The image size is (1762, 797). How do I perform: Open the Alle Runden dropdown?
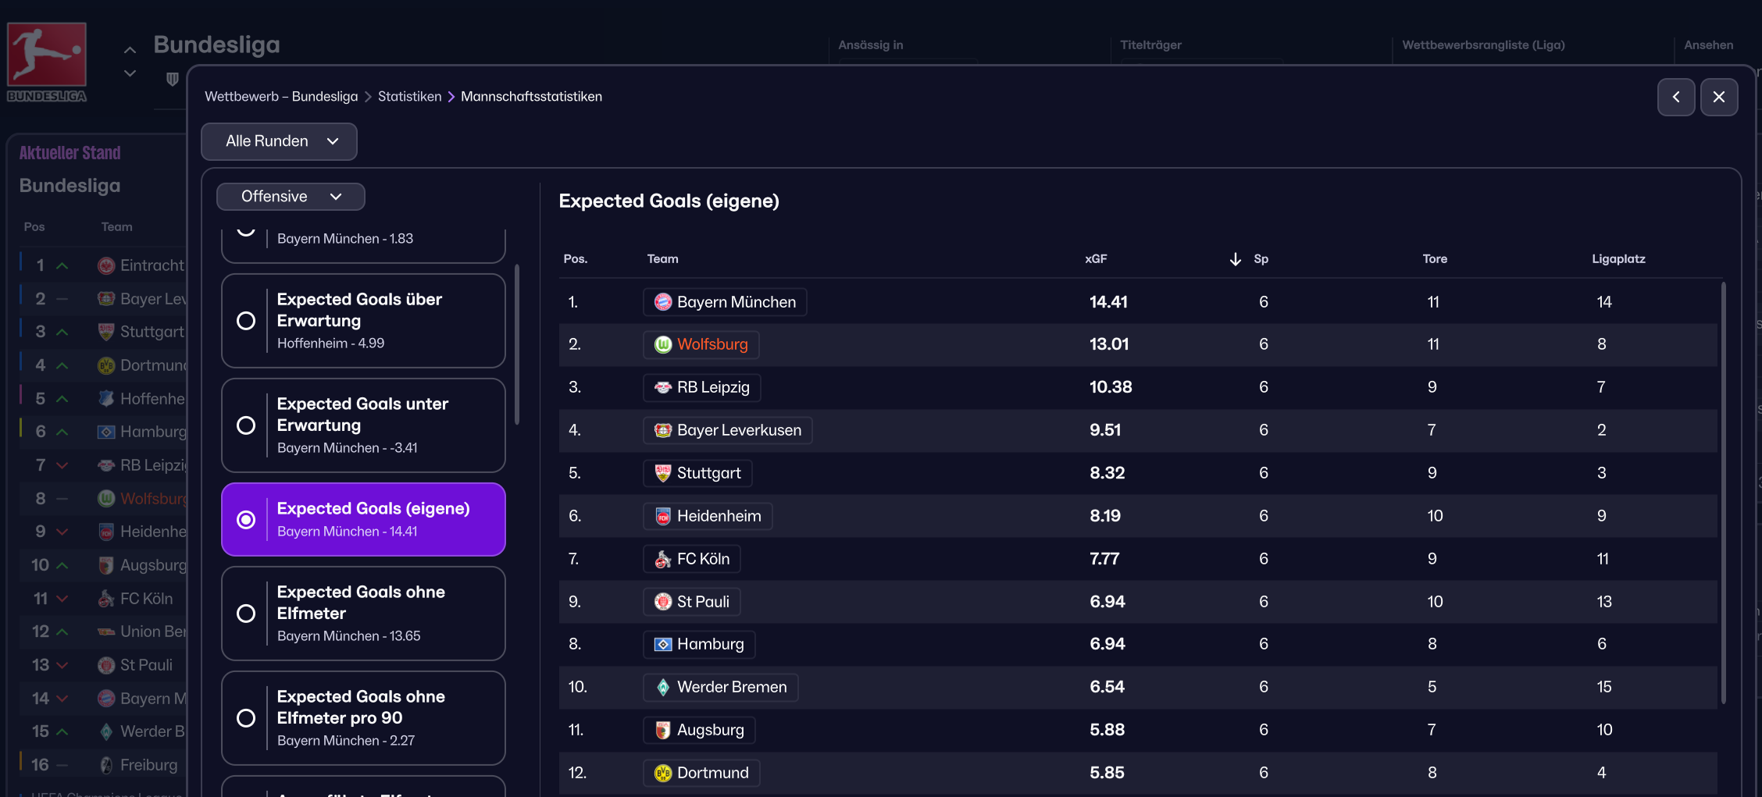click(x=279, y=141)
